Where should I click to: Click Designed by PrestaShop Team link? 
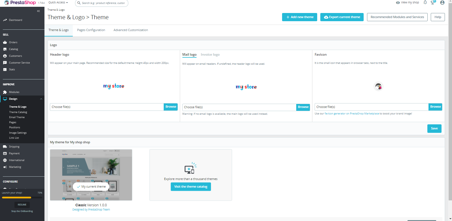pyautogui.click(x=91, y=210)
